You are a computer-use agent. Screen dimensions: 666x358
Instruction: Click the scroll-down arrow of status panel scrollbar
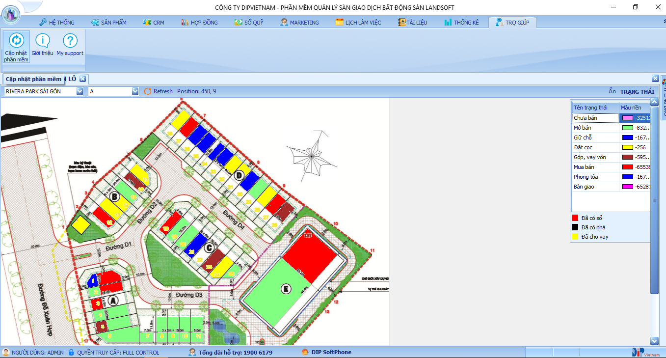coord(654,341)
